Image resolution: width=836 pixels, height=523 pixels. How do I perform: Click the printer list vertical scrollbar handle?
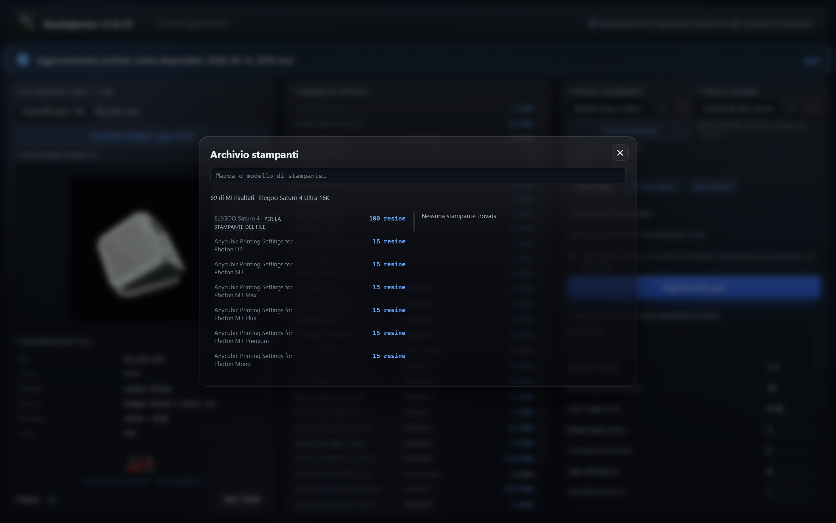point(414,222)
